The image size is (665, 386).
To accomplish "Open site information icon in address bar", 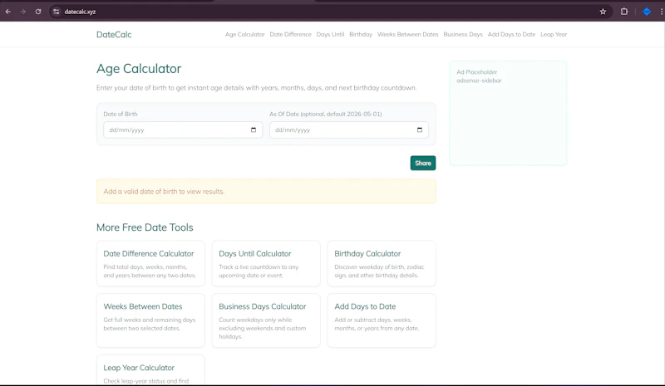I will point(56,12).
